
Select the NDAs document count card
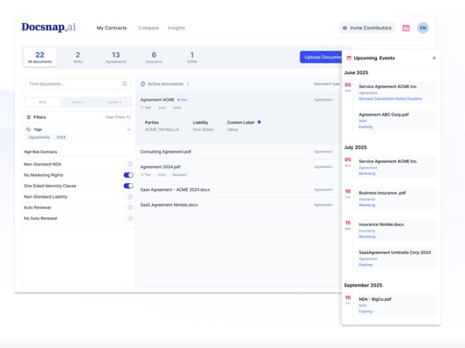click(x=78, y=57)
